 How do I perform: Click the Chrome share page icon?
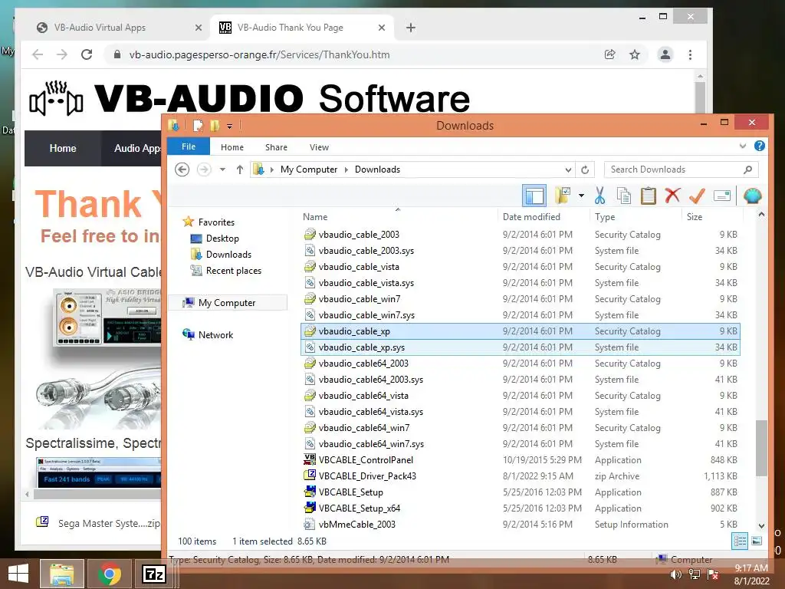[x=609, y=54]
